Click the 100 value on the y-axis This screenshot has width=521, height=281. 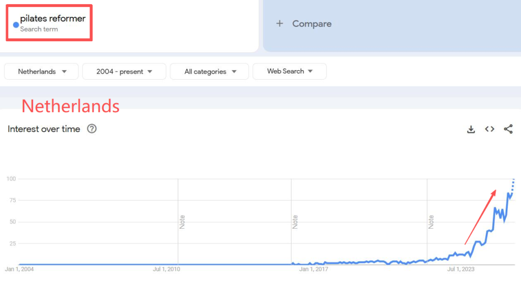coord(11,179)
